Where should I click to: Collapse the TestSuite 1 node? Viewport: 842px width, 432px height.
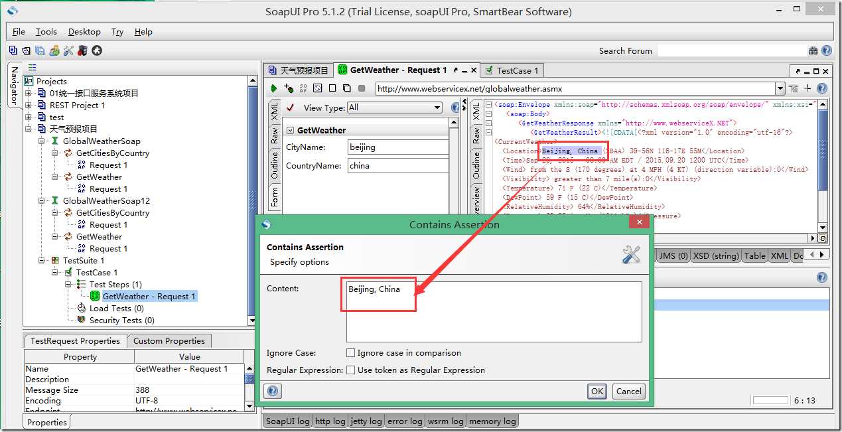pyautogui.click(x=42, y=261)
